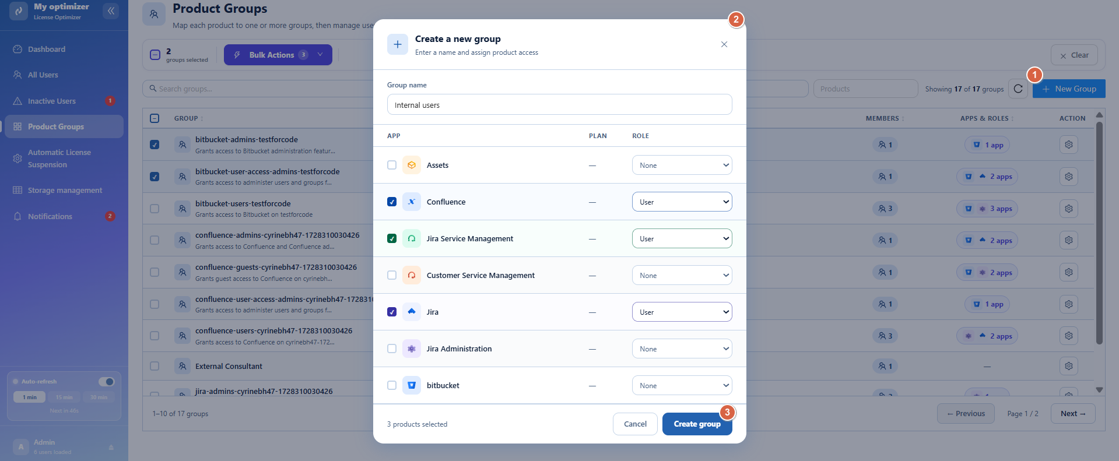Tick the Customer Service Management checkbox
This screenshot has width=1119, height=461.
392,275
